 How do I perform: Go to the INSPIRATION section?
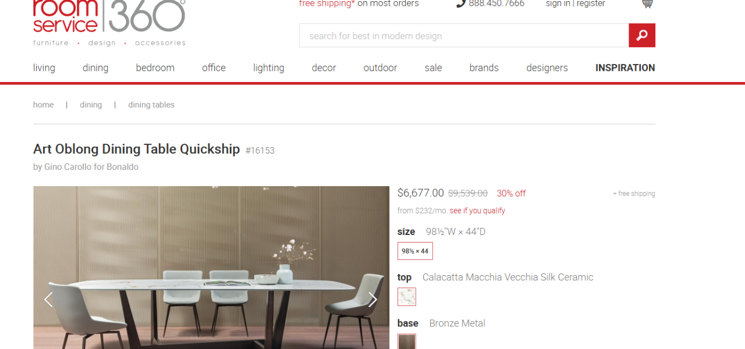click(x=625, y=67)
